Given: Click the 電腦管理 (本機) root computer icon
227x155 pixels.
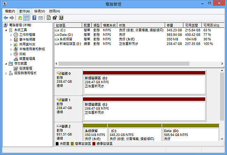Looking at the screenshot, I should click(5, 25).
